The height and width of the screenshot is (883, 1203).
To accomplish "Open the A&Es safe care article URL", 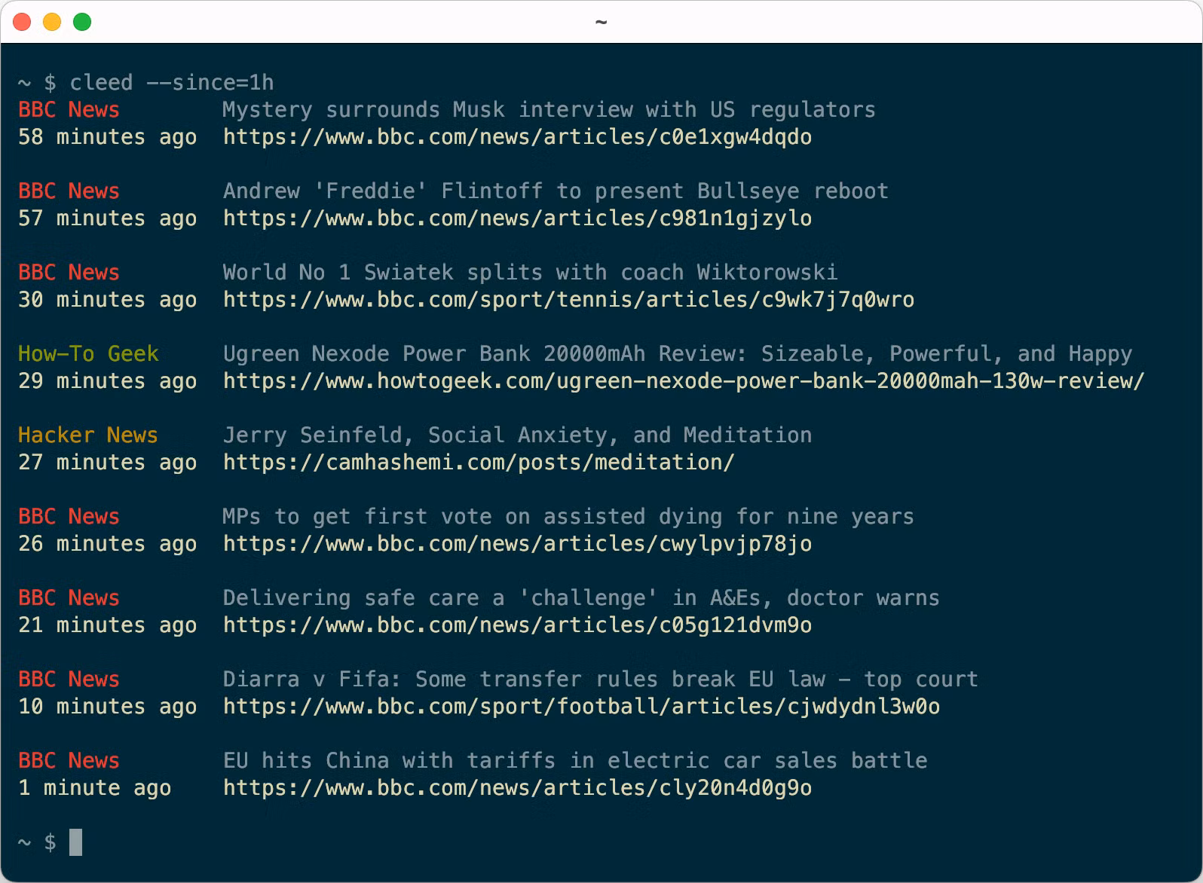I will pyautogui.click(x=517, y=625).
